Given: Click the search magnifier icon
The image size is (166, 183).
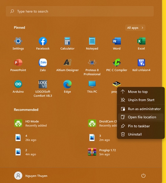Looking at the screenshot, I should point(12,11).
